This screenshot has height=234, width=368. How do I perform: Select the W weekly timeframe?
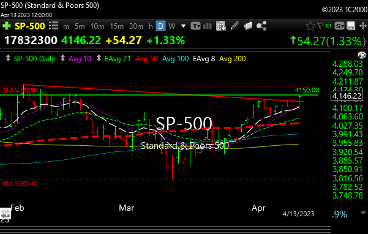172,26
